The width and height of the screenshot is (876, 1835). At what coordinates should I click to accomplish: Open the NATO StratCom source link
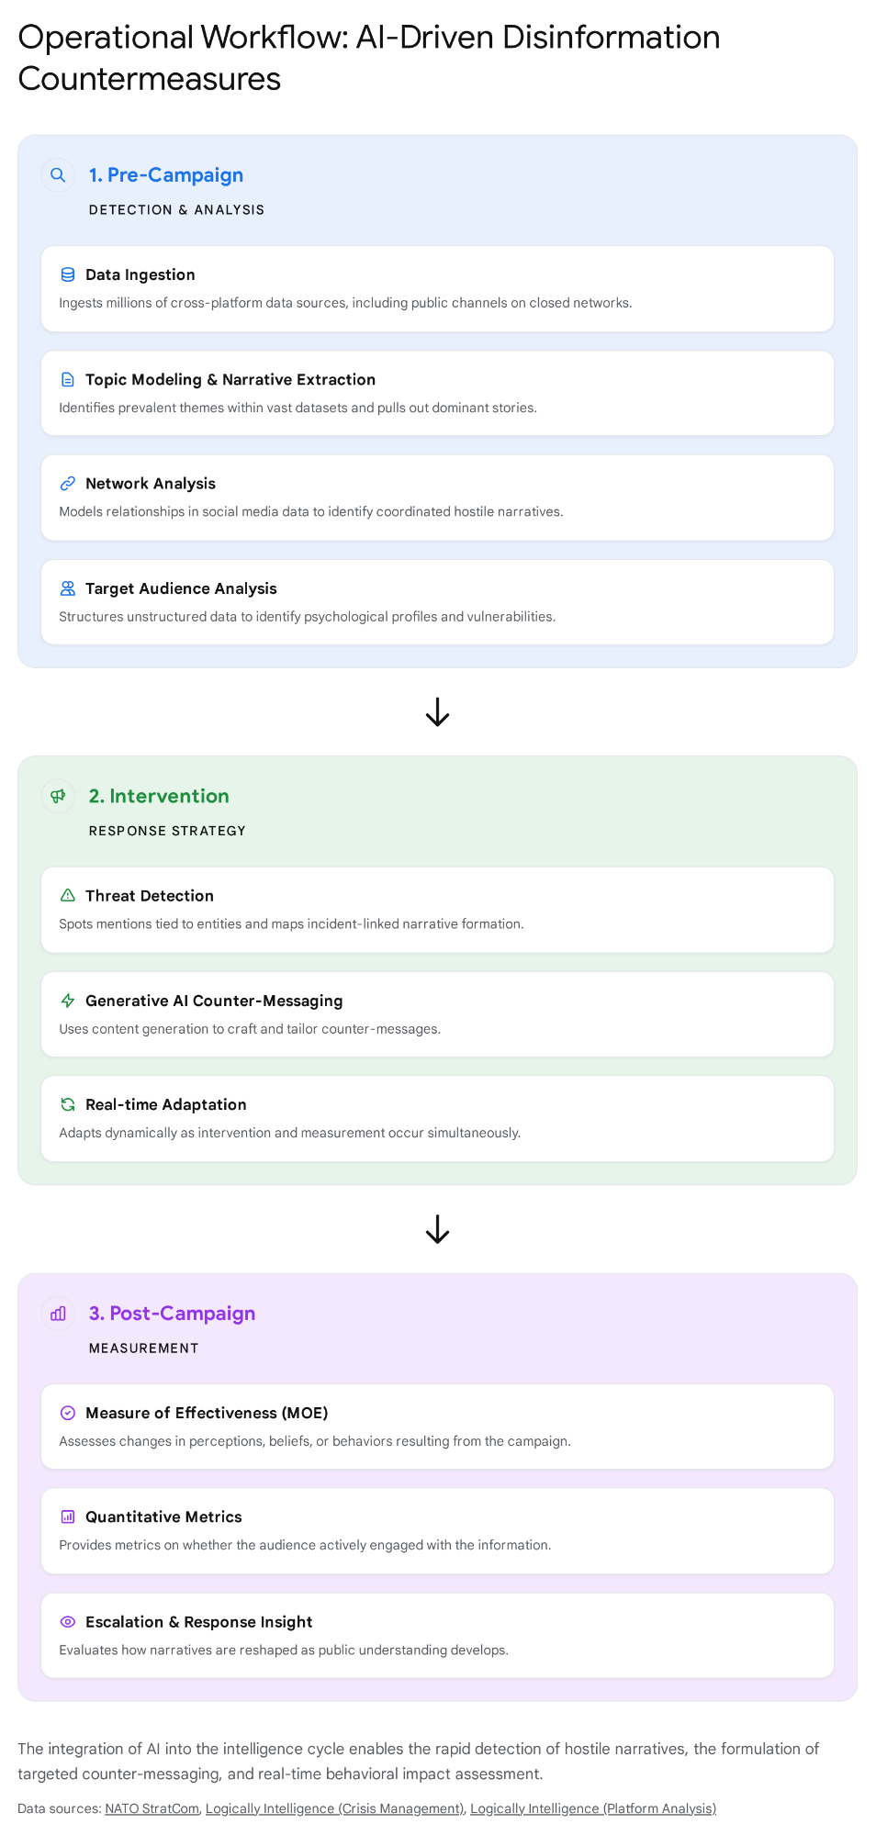coord(152,1808)
